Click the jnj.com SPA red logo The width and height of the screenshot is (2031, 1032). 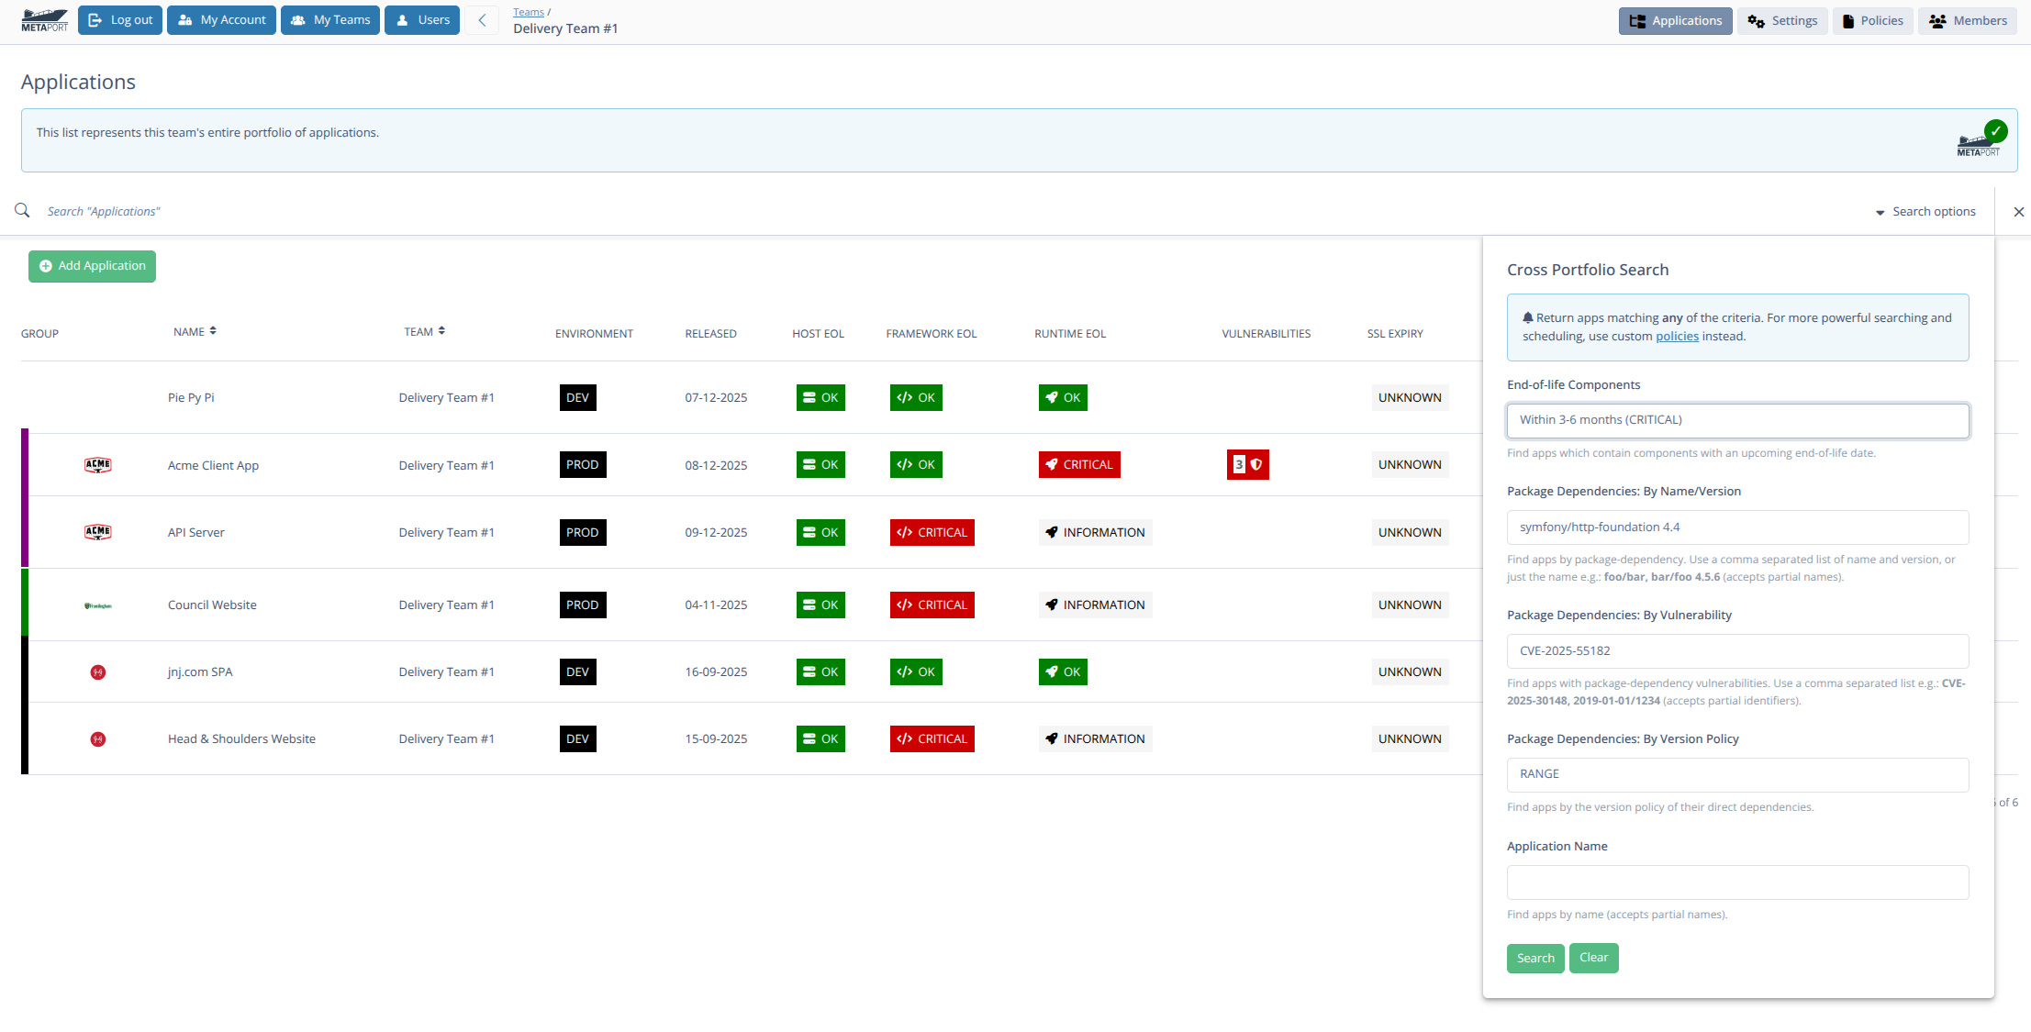(x=98, y=672)
